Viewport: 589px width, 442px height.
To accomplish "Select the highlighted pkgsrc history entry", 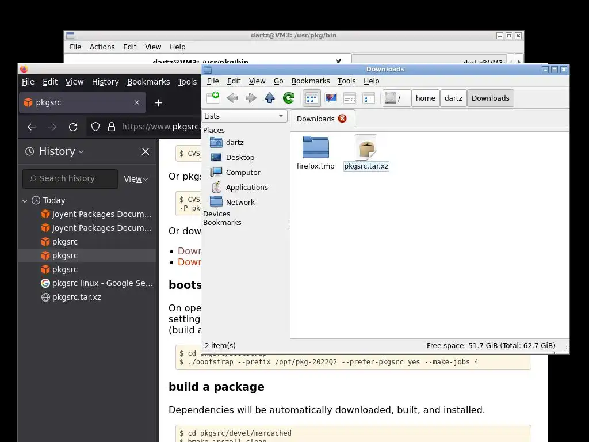I will (x=87, y=256).
